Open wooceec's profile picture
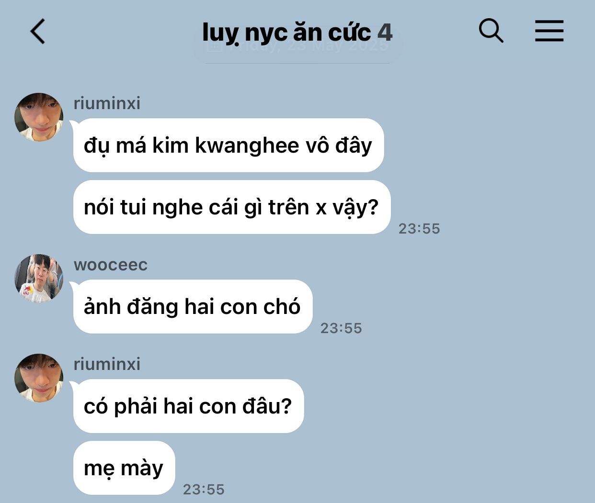Viewport: 595px width, 503px height. coord(39,279)
